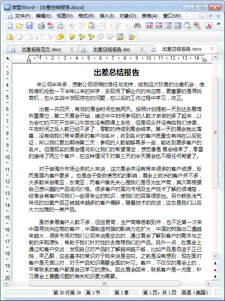Show more toolbar buttons via double chevron
Screen dimensions: 225x301
pyautogui.click(x=218, y=24)
